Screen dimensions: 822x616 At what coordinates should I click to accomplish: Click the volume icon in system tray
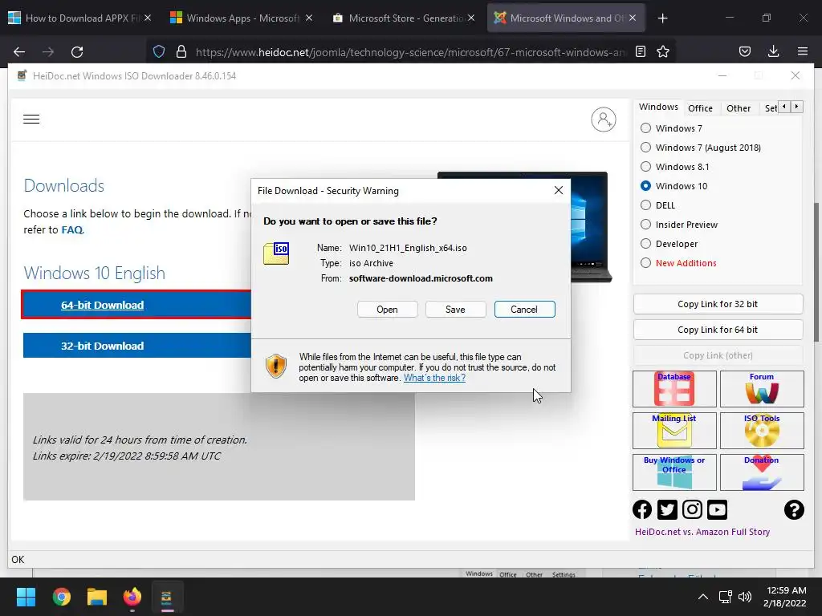click(744, 597)
